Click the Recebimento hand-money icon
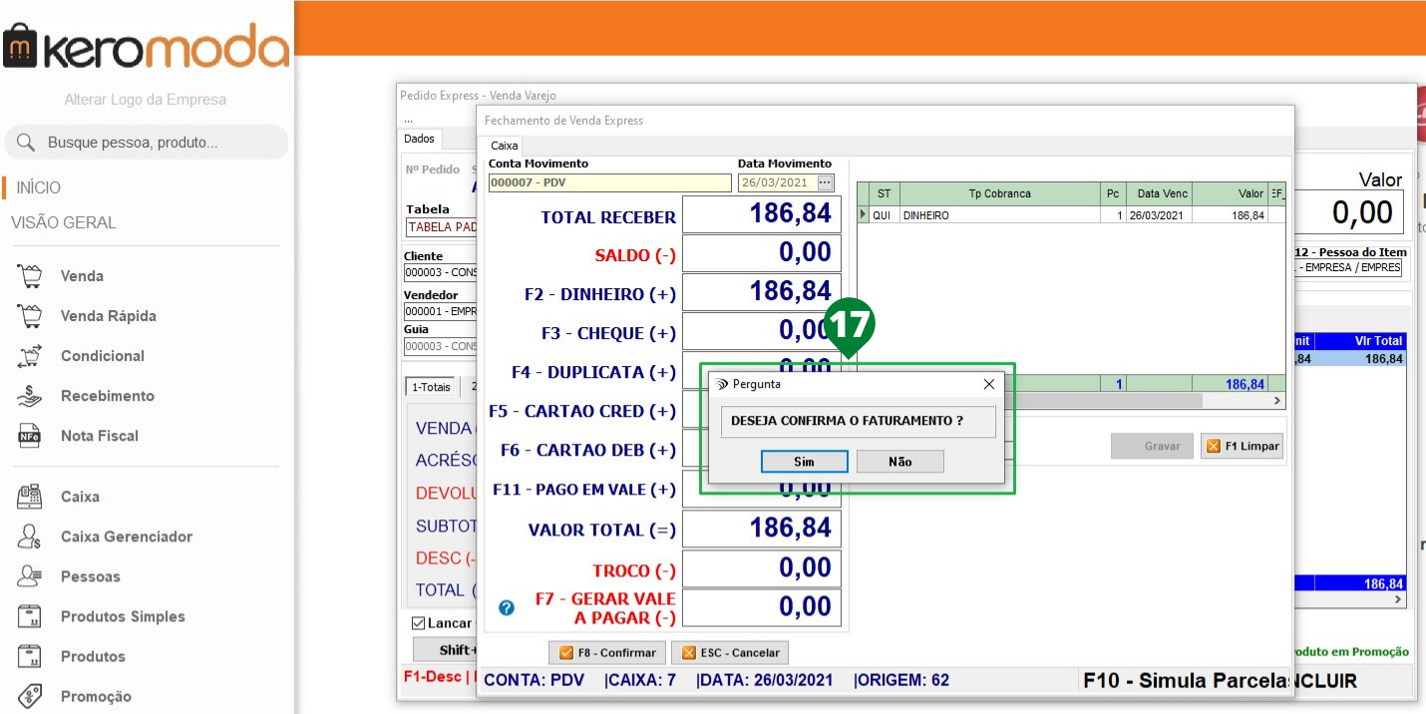1426x714 pixels. point(30,396)
